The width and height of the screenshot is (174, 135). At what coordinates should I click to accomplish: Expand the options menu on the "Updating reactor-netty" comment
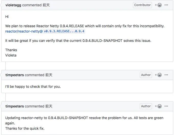coord(166,106)
